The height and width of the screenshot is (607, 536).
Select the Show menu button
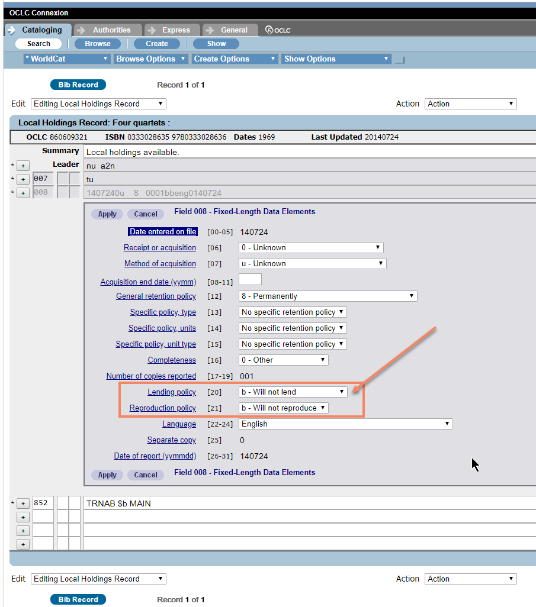coord(216,44)
